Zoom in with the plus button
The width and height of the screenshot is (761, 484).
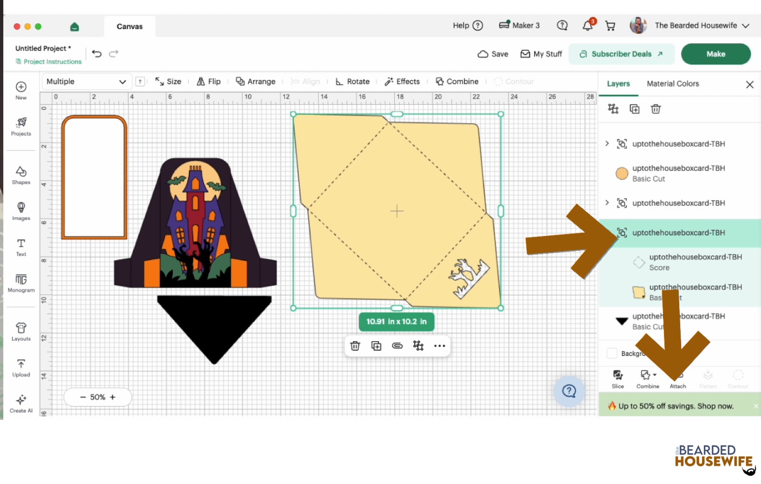[x=113, y=397]
